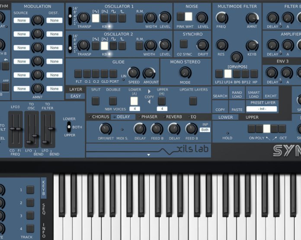Select the UPPER (H) layer button
Viewport: 301px width, 240px height.
coord(162,101)
